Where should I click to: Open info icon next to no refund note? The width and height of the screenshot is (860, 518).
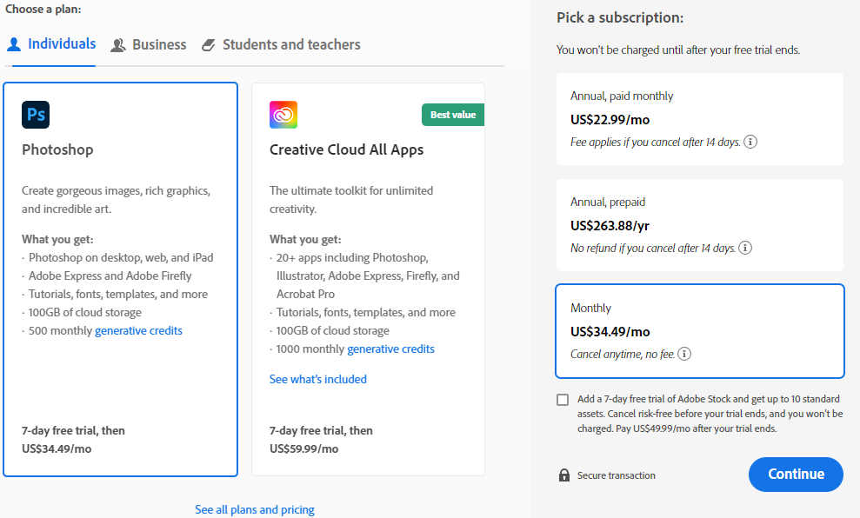point(745,248)
